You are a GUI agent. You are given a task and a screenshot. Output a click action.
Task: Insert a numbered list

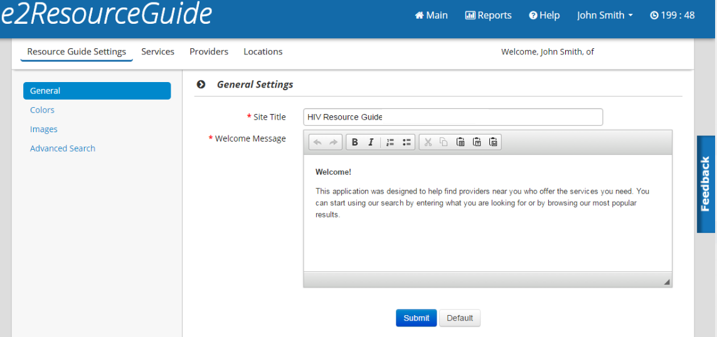click(x=390, y=142)
